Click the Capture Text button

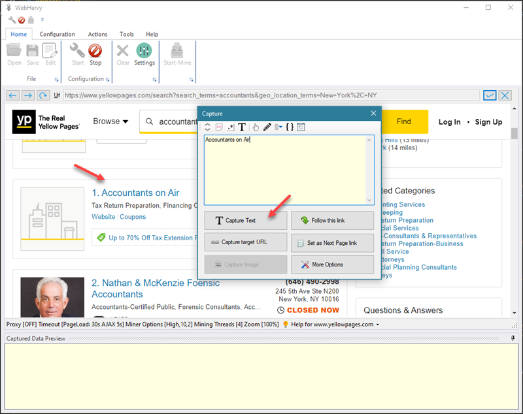coord(246,221)
